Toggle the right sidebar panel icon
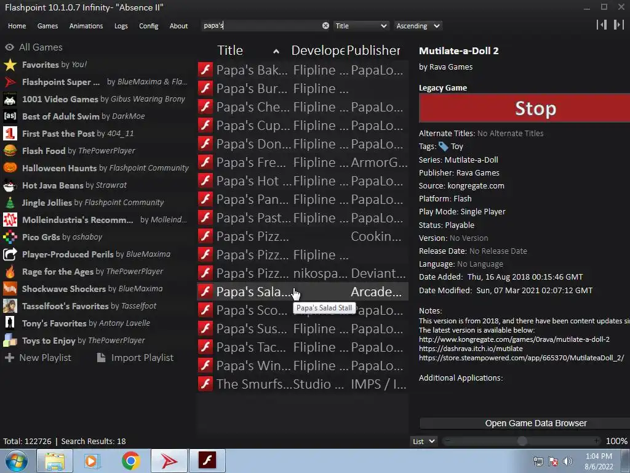 point(619,25)
